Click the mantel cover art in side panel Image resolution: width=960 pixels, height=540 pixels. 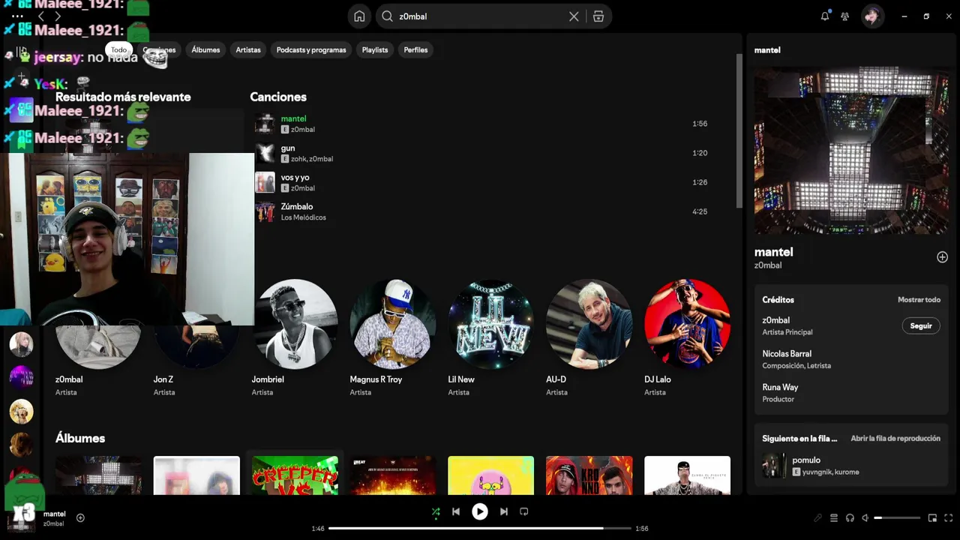(x=851, y=151)
